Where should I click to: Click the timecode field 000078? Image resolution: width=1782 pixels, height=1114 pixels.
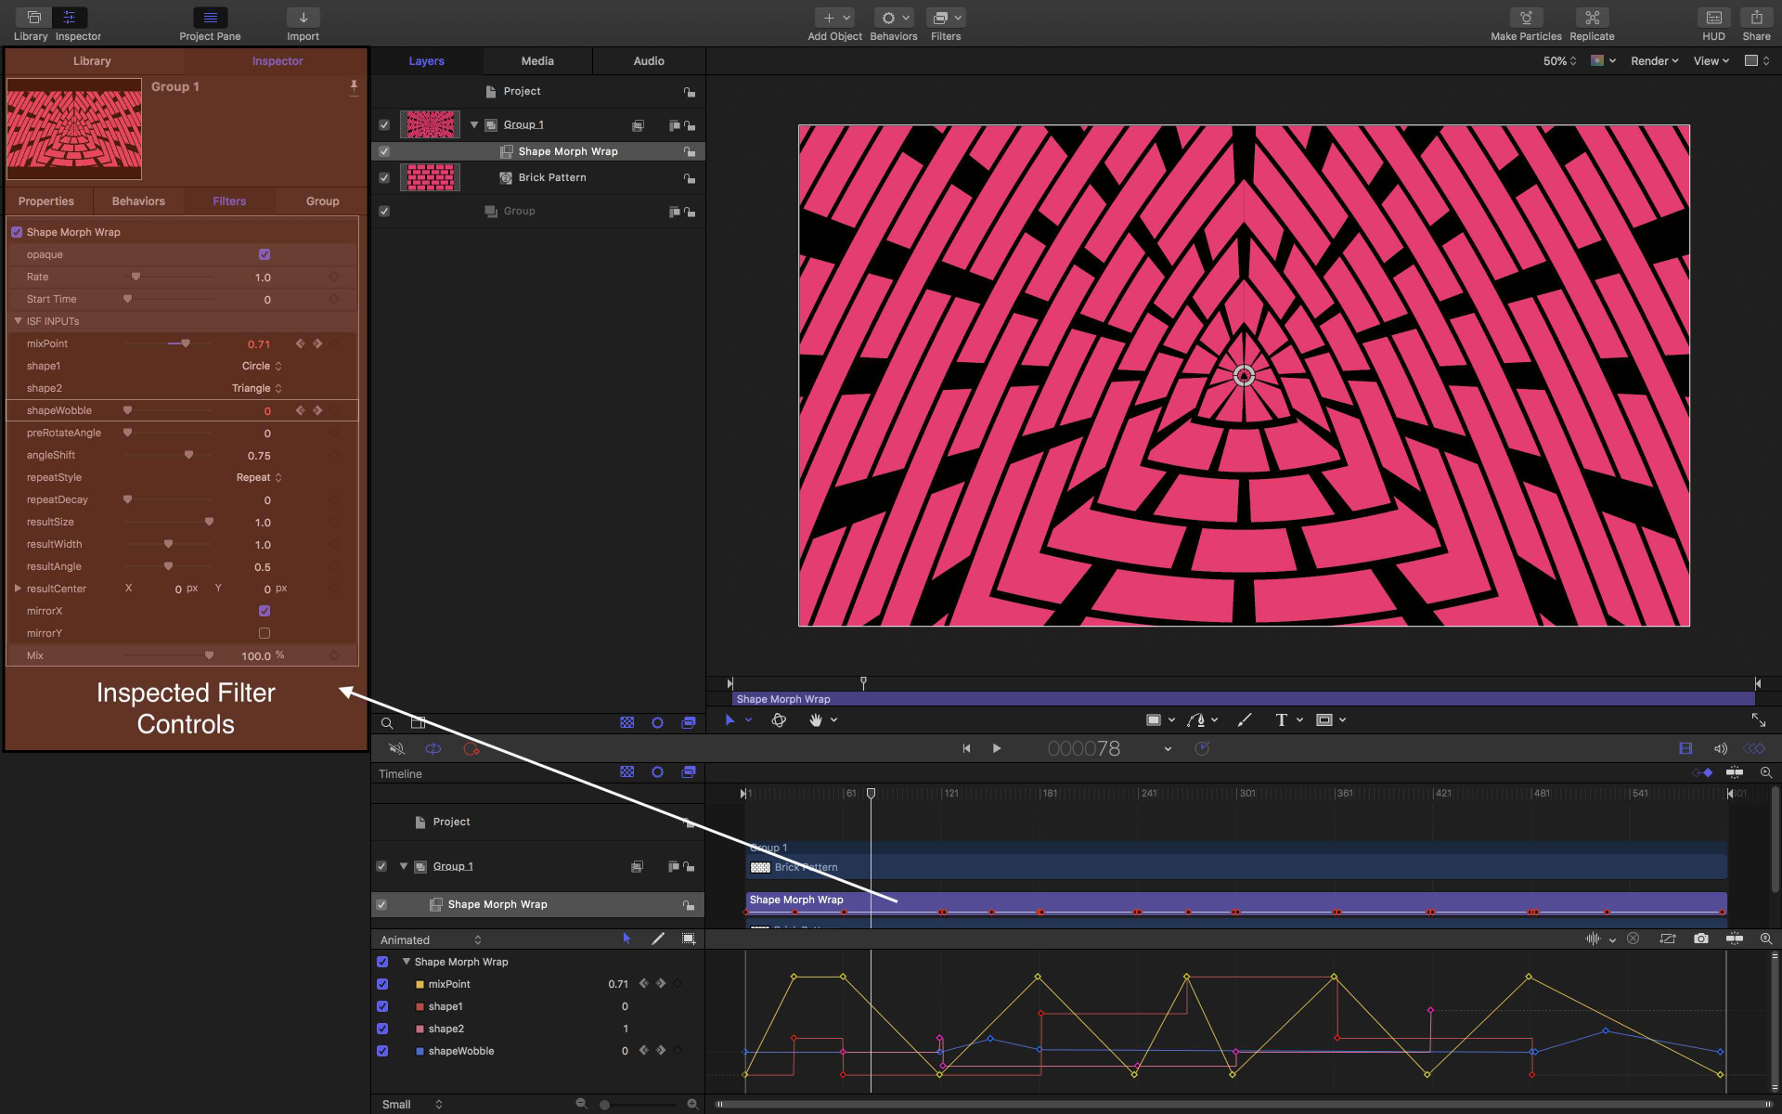coord(1083,748)
